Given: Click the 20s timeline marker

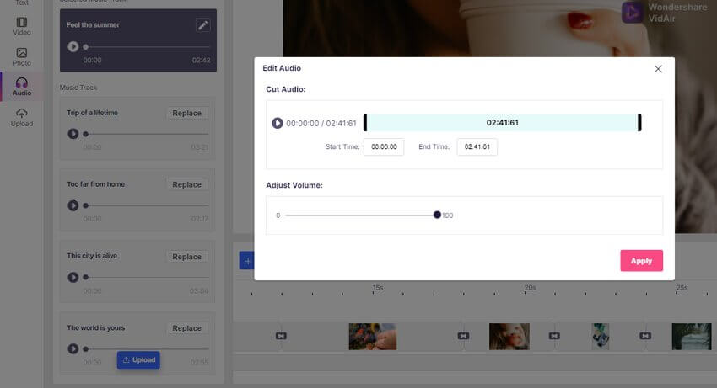Looking at the screenshot, I should 530,288.
